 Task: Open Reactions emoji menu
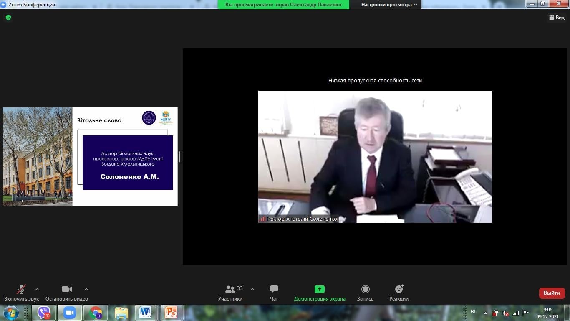399,289
